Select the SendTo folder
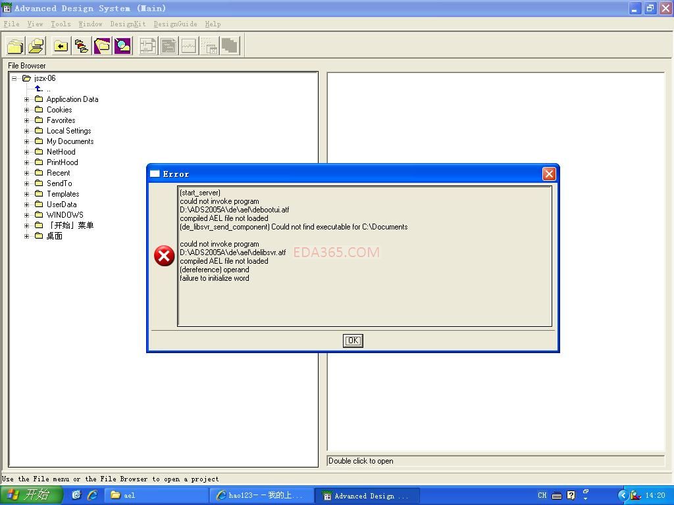The image size is (674, 505). (x=59, y=183)
